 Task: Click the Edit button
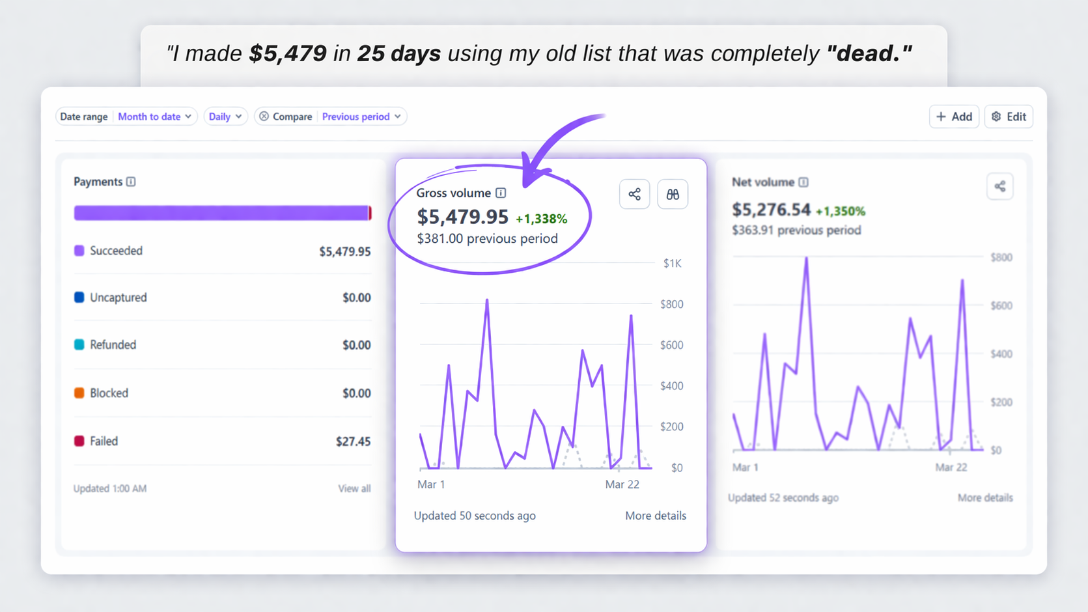(1009, 117)
